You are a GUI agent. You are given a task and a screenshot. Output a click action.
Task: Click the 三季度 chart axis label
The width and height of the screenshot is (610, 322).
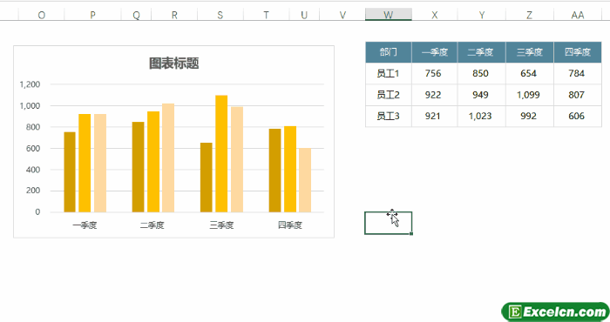[x=221, y=225]
